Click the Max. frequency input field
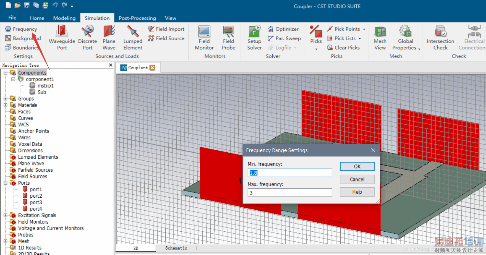 click(290, 193)
